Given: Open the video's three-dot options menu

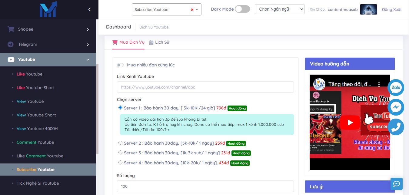Looking at the screenshot, I should click(x=379, y=84).
